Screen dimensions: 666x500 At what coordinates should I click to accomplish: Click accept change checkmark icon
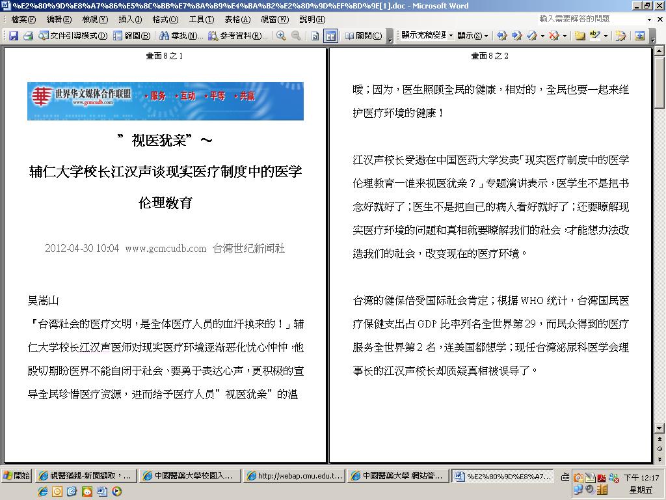(532, 36)
